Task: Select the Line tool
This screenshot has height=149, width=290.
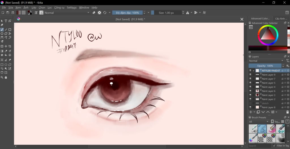Action: tap(6, 30)
